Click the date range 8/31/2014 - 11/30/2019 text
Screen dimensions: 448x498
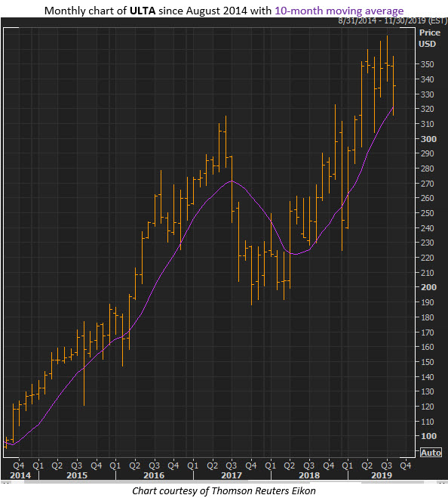pyautogui.click(x=392, y=20)
